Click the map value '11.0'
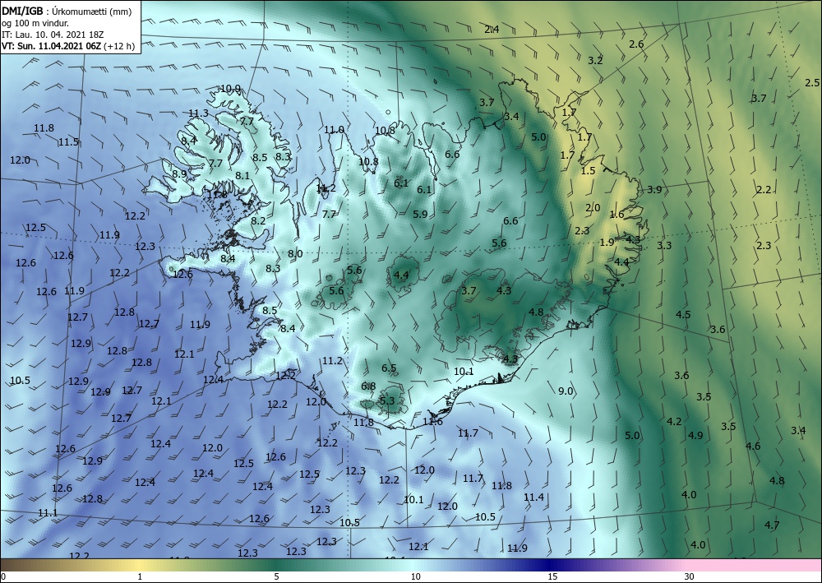Image resolution: width=822 pixels, height=583 pixels. (334, 129)
